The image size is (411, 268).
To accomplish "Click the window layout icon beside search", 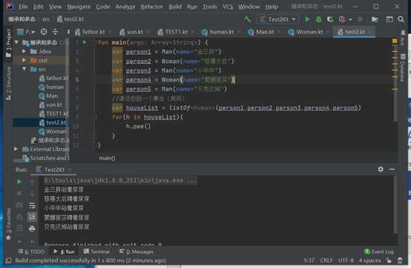I will 389,19.
